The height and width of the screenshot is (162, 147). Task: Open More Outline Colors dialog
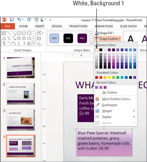pos(116,99)
